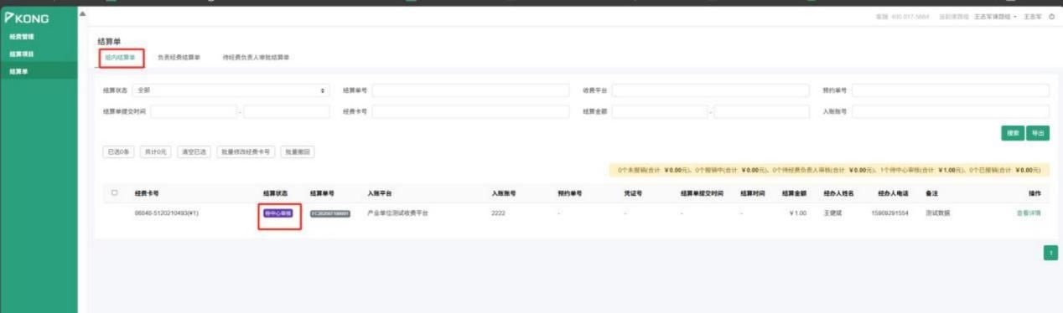Focus the 结算单号 input field
The height and width of the screenshot is (313, 1063).
(470, 90)
